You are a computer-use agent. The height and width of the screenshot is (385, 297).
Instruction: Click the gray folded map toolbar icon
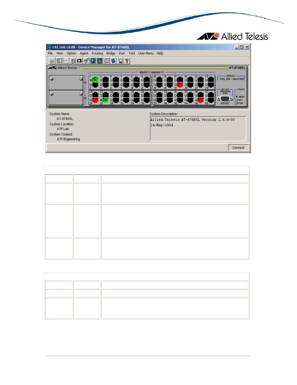106,61
